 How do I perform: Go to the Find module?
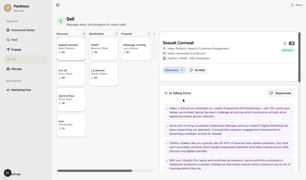(x=14, y=40)
